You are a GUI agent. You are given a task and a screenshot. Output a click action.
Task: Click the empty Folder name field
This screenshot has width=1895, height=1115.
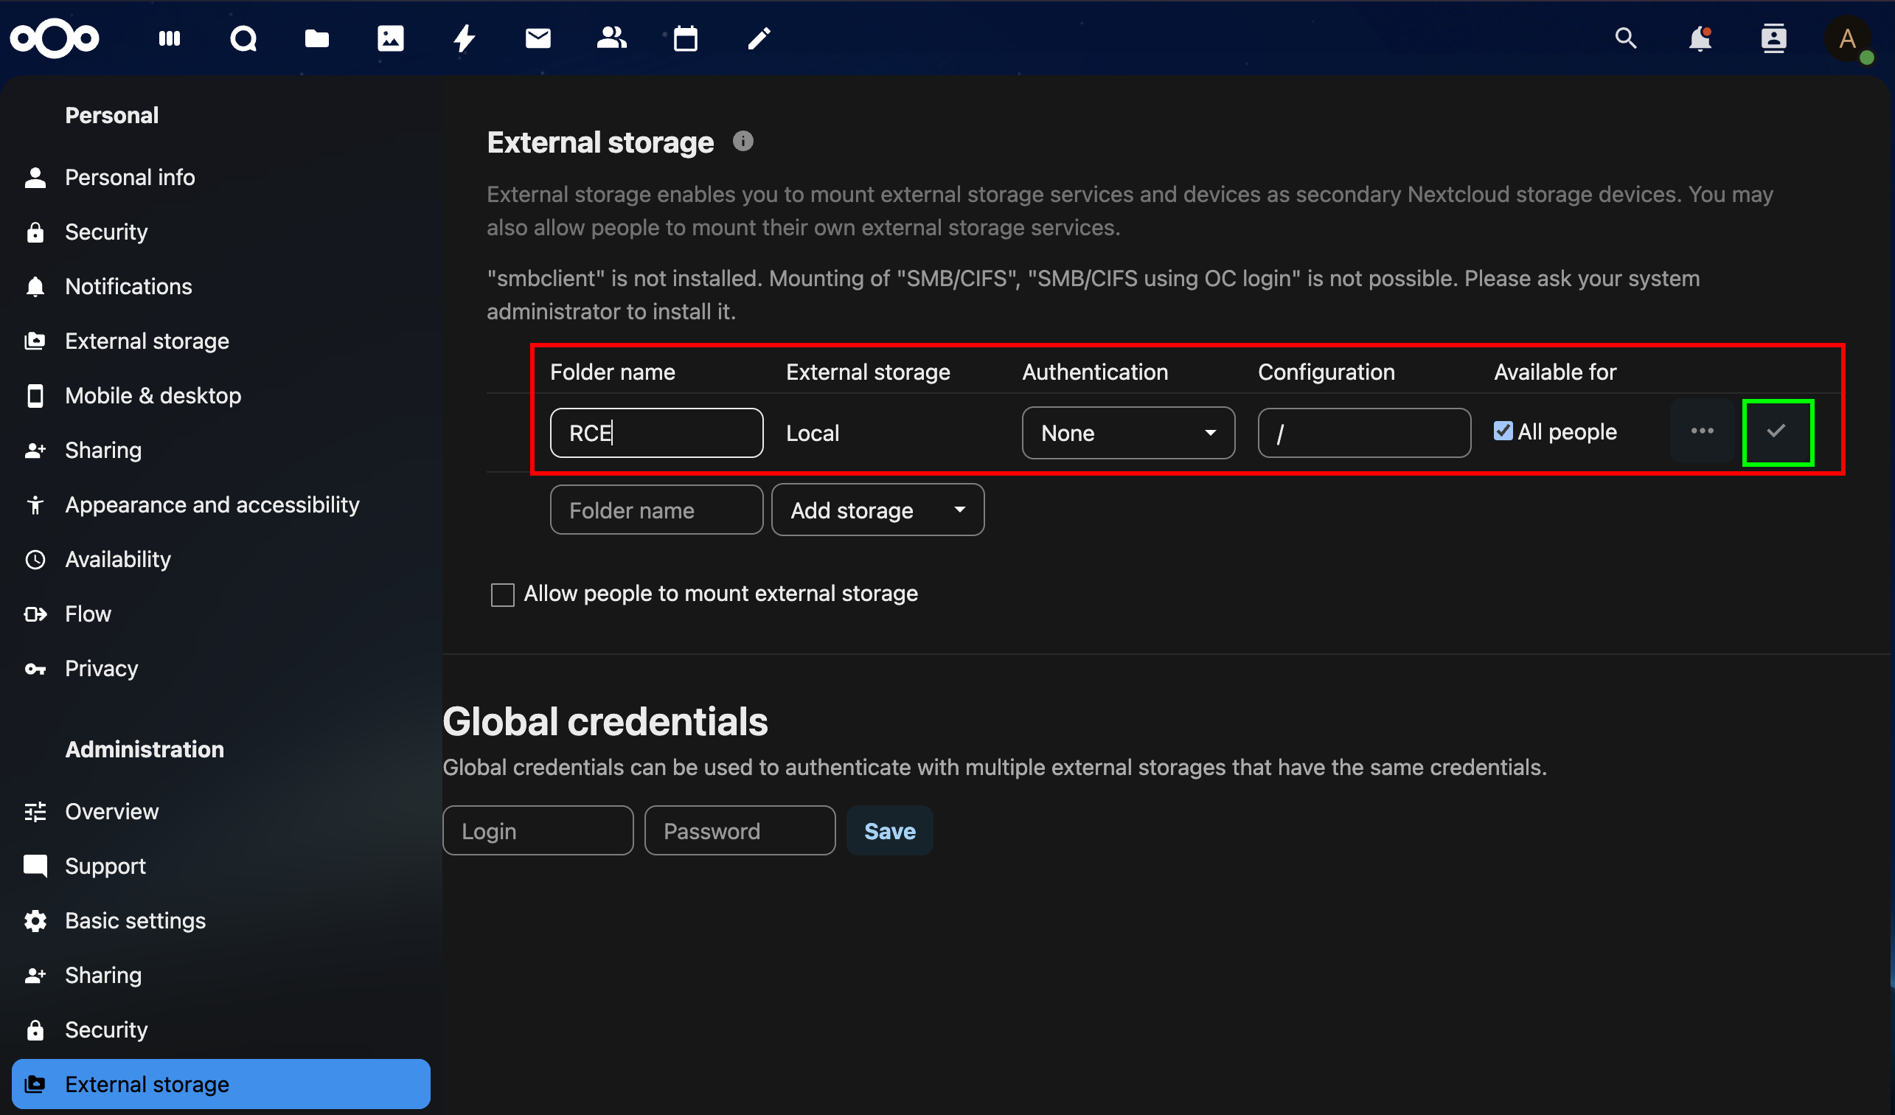[x=656, y=510]
